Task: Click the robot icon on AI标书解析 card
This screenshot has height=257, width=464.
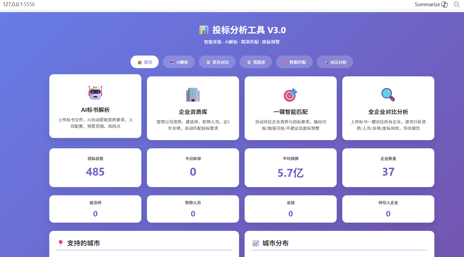Action: click(95, 93)
